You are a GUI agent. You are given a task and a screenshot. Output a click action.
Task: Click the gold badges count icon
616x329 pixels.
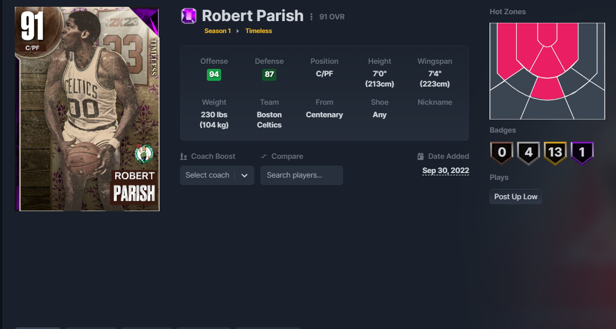(555, 153)
